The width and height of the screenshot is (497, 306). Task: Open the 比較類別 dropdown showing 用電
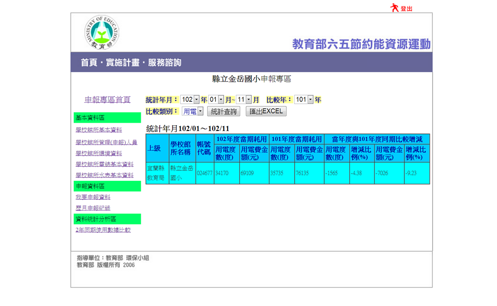pyautogui.click(x=192, y=111)
